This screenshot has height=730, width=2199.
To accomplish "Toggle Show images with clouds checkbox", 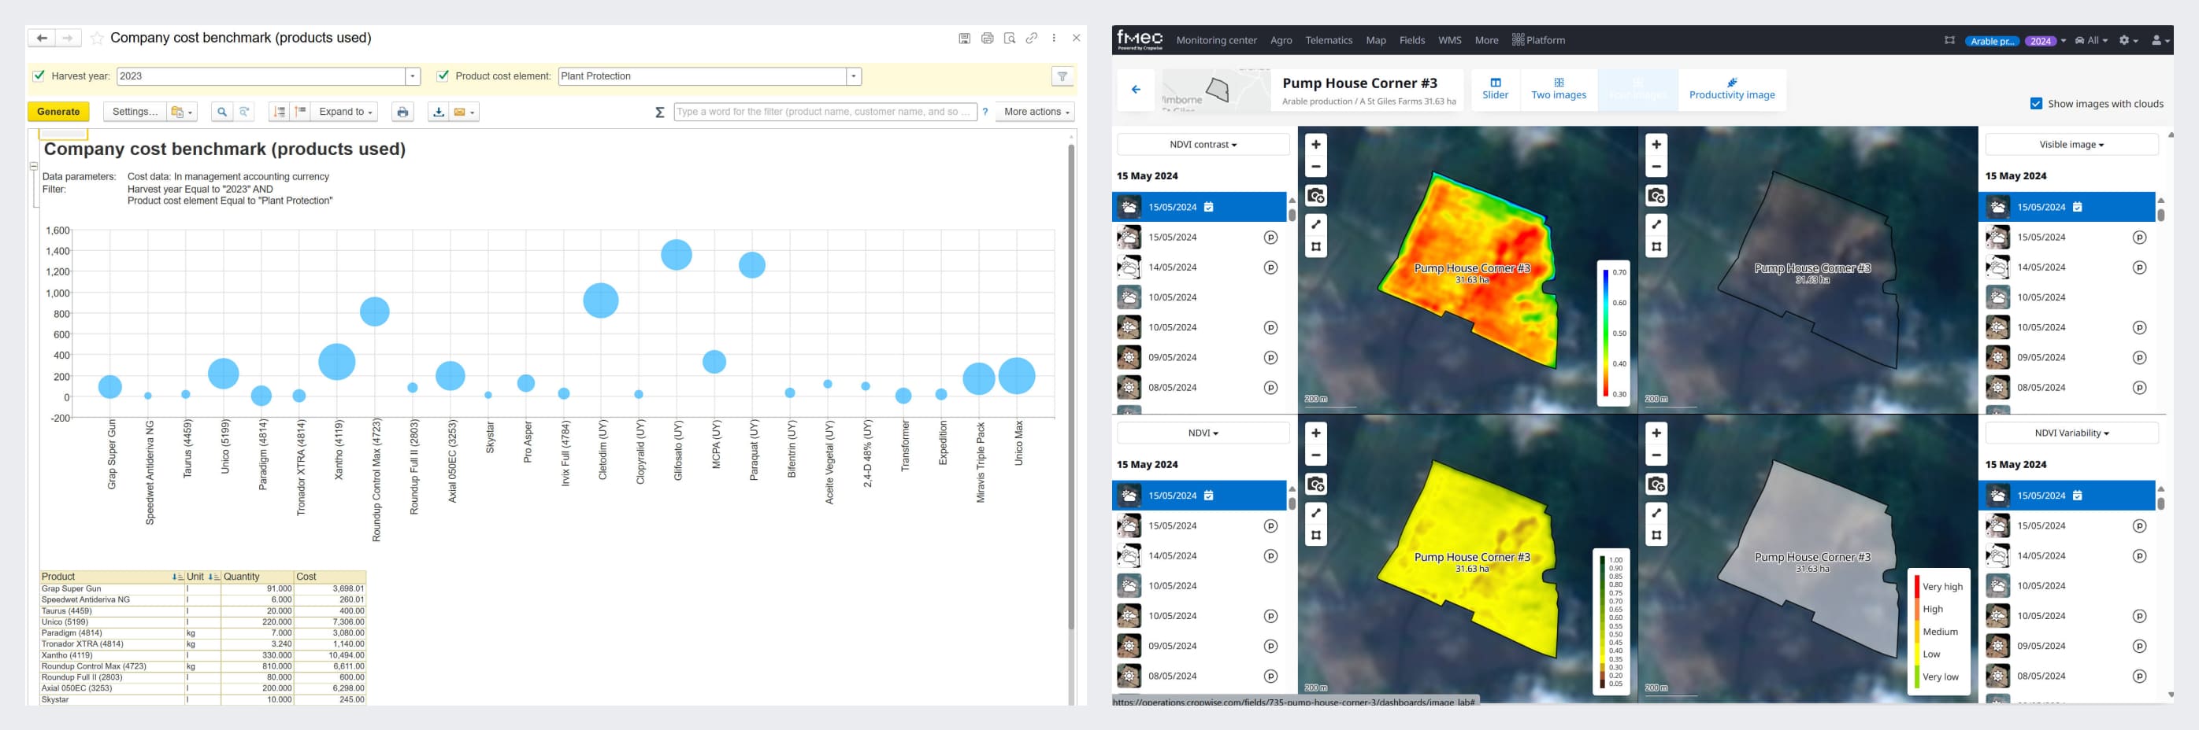I will (2036, 104).
